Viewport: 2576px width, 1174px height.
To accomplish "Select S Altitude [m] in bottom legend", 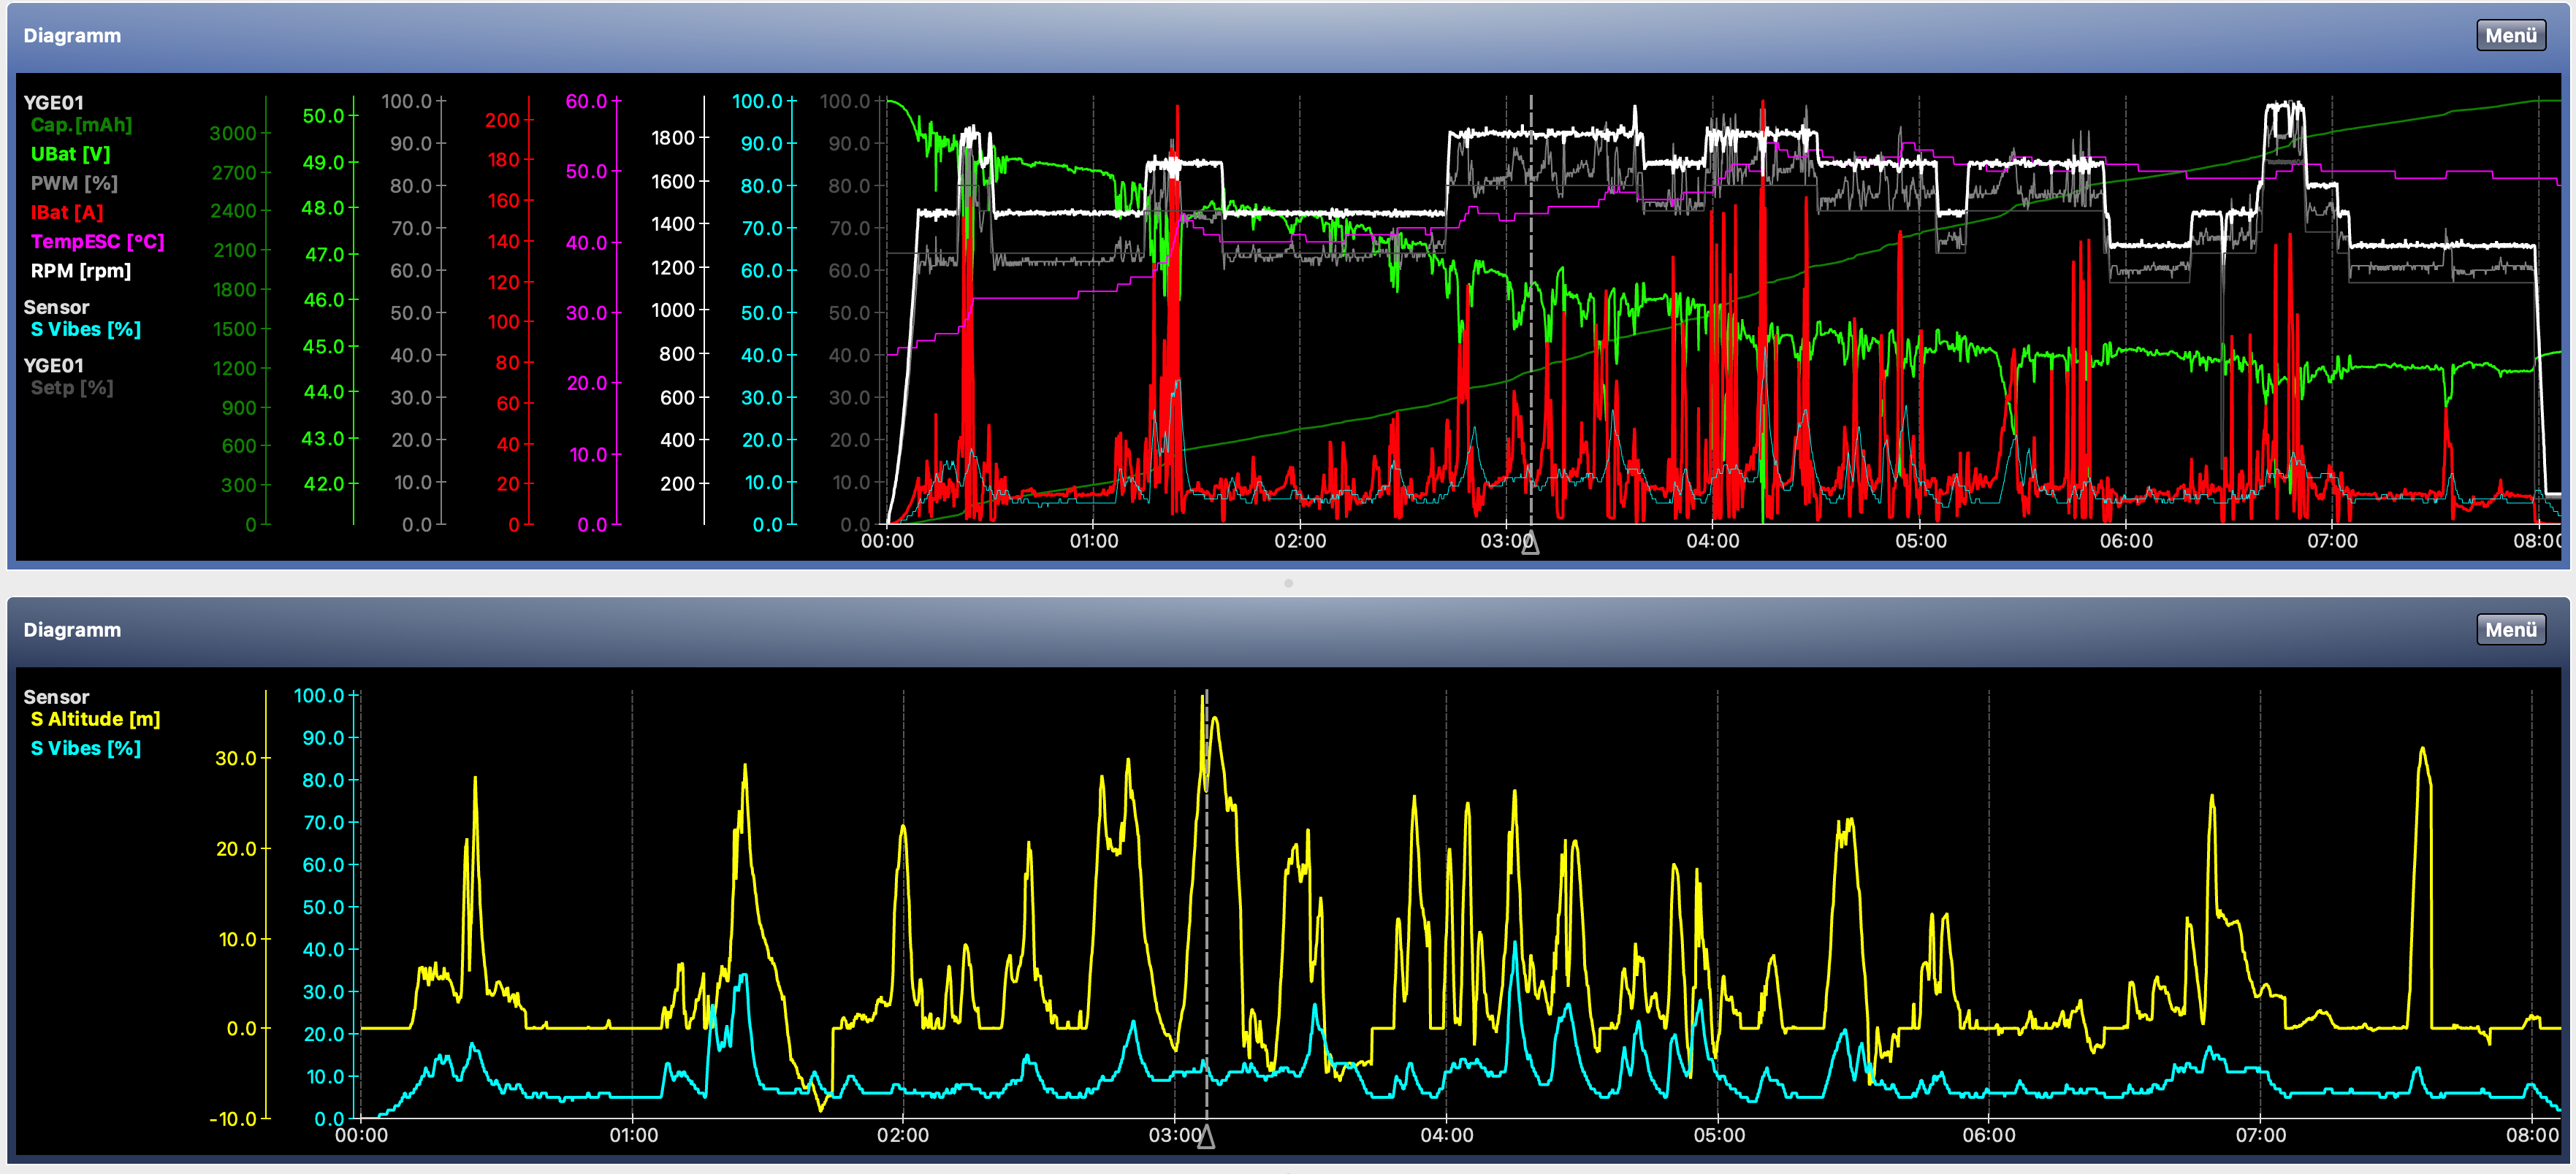I will click(x=95, y=718).
